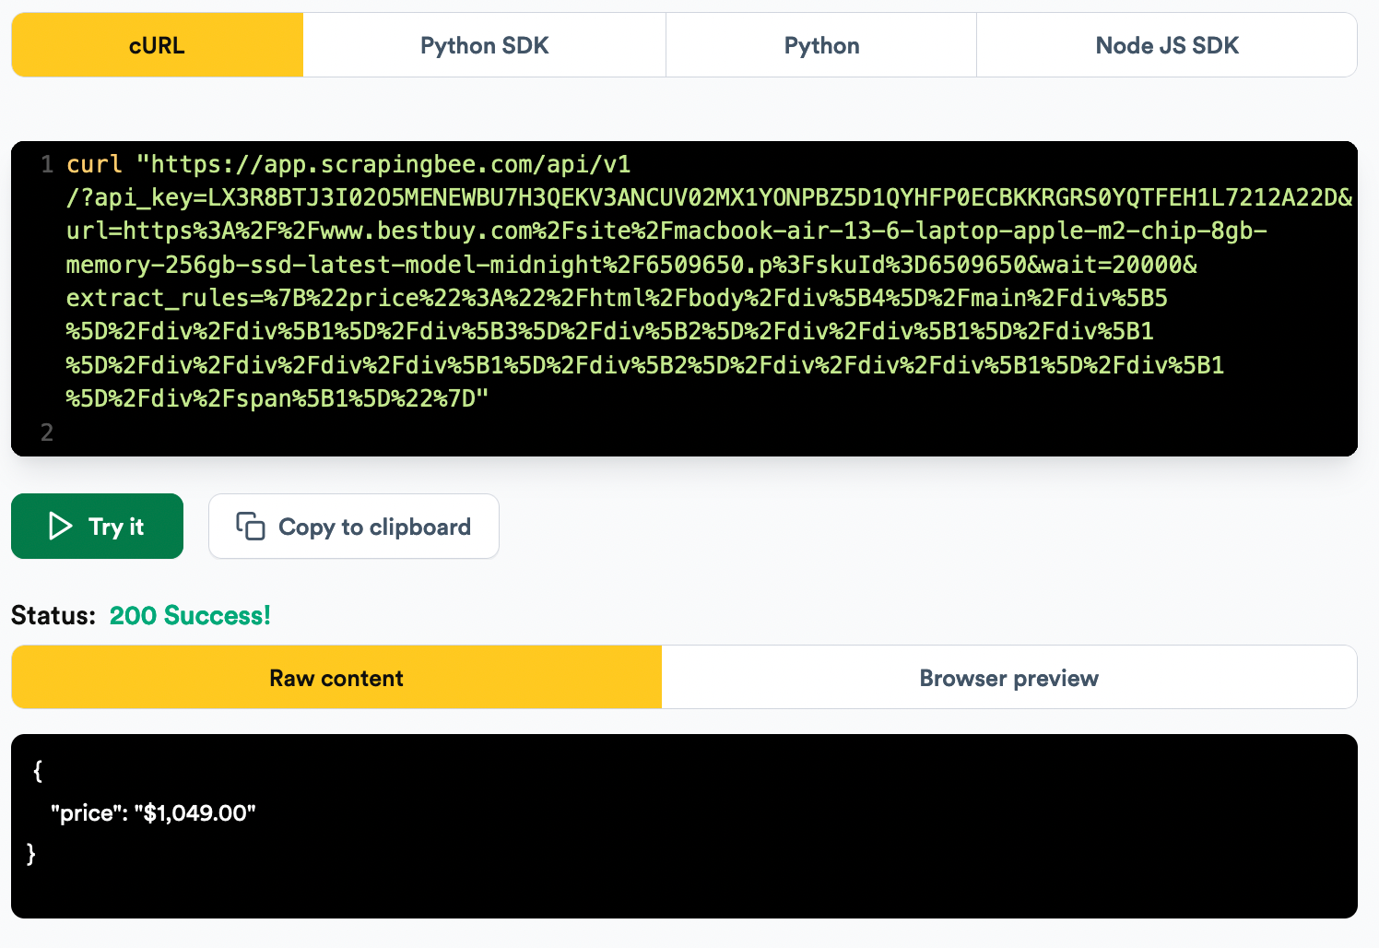
Task: Click the copy icon next to Copy to clipboard
Action: point(250,526)
